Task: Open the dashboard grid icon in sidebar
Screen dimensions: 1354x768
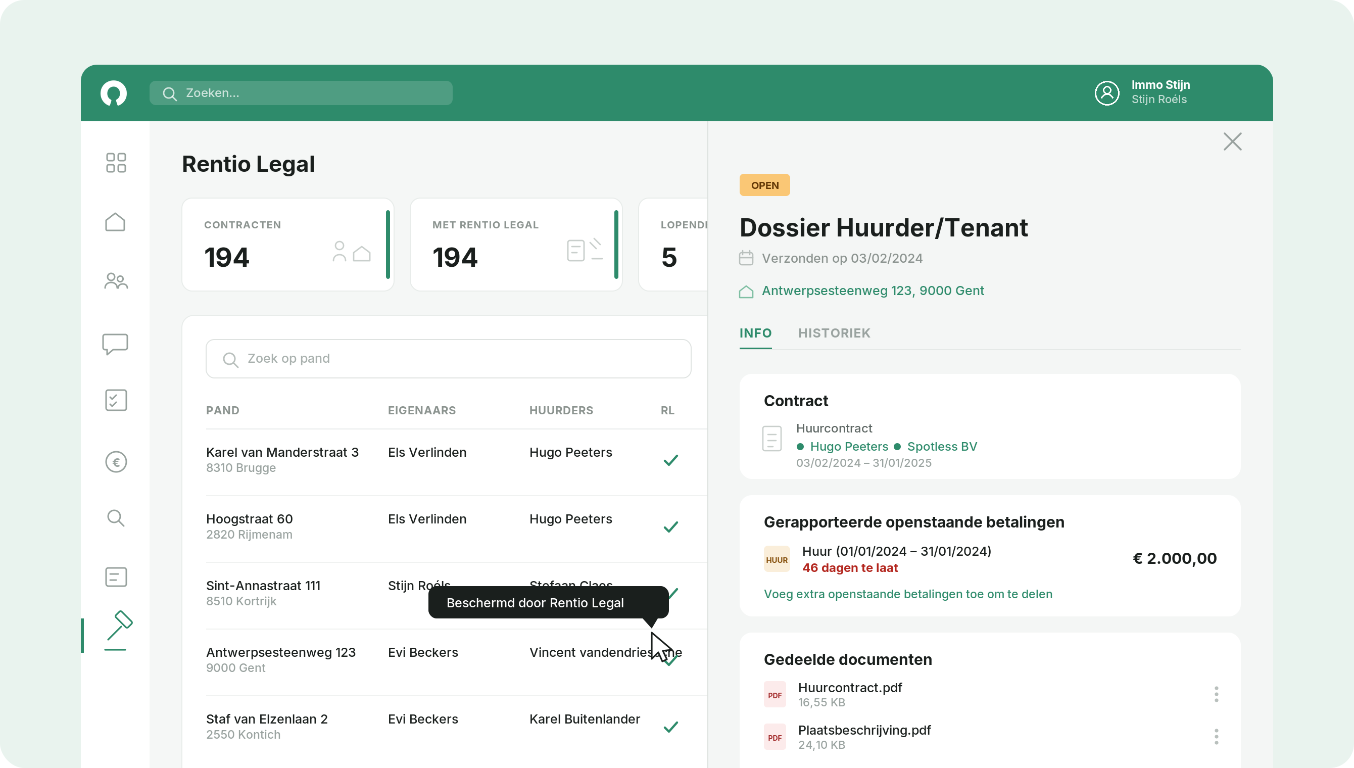Action: coord(116,163)
